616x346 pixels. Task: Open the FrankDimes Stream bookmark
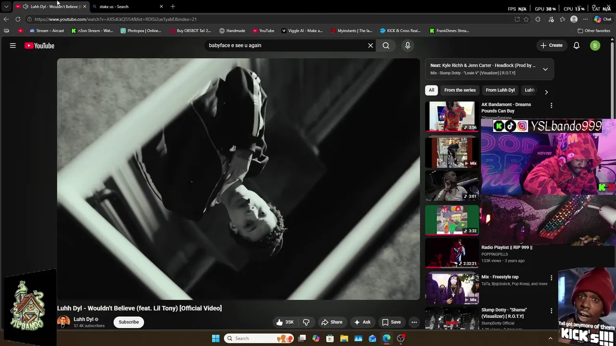449,31
